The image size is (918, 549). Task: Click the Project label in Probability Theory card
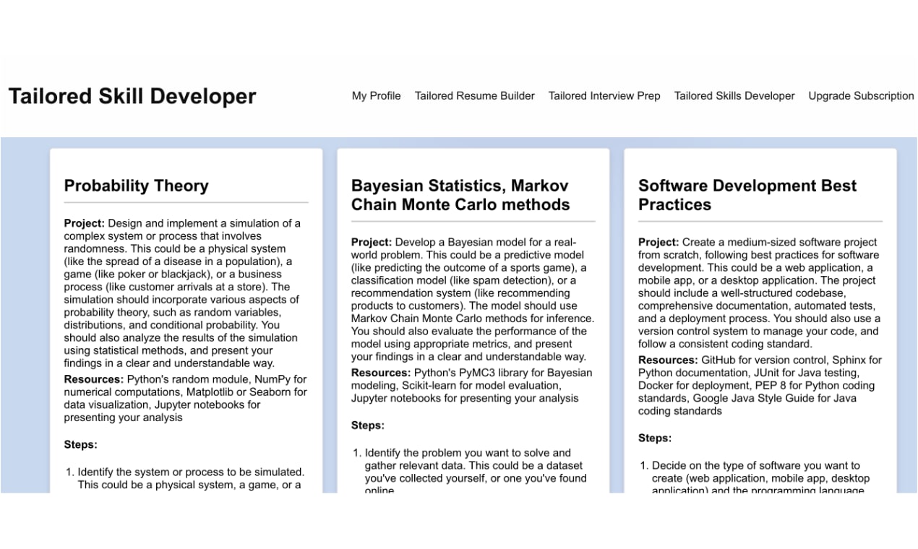85,223
